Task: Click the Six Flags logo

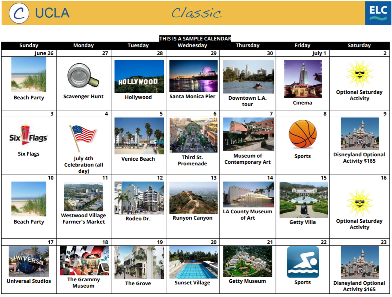Action: [28, 135]
